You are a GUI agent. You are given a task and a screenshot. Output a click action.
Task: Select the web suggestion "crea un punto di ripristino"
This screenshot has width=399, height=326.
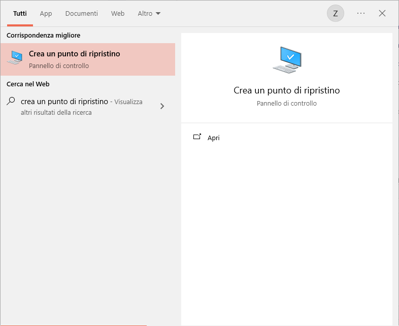click(64, 102)
